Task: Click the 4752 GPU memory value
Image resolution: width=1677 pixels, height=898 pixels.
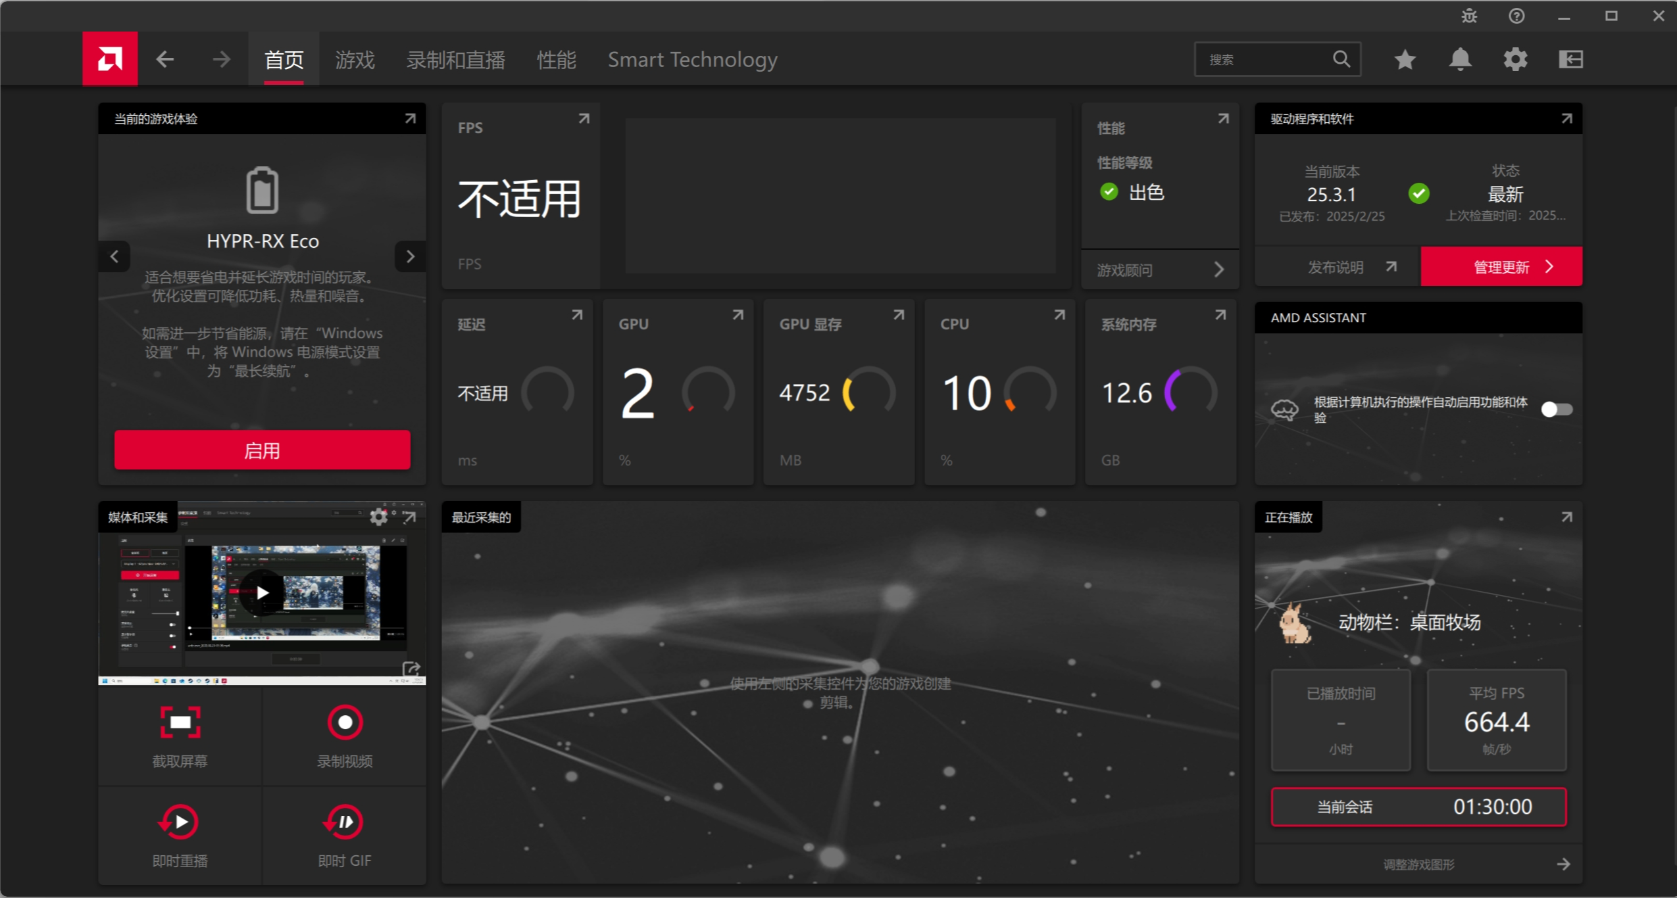Action: (x=804, y=392)
